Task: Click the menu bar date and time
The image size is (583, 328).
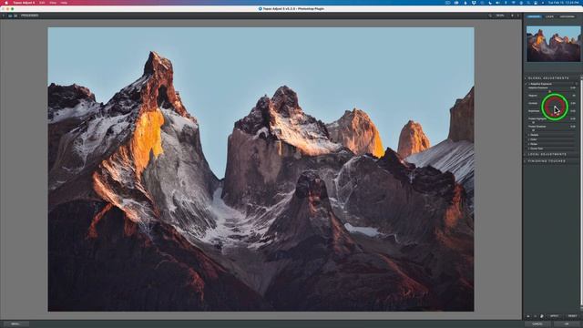Action: click(563, 3)
